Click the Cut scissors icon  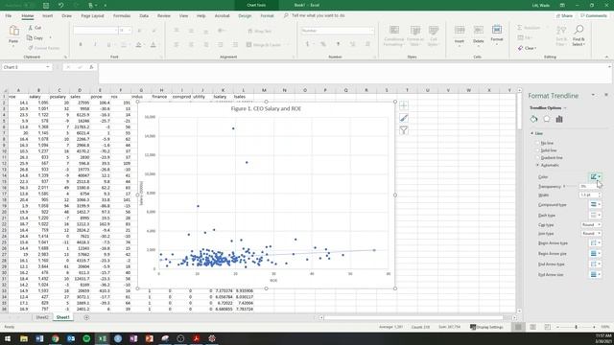pyautogui.click(x=31, y=28)
